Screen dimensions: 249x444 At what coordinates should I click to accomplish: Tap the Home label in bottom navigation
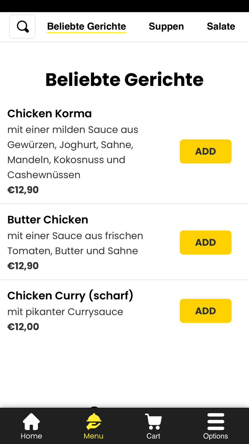[31, 436]
